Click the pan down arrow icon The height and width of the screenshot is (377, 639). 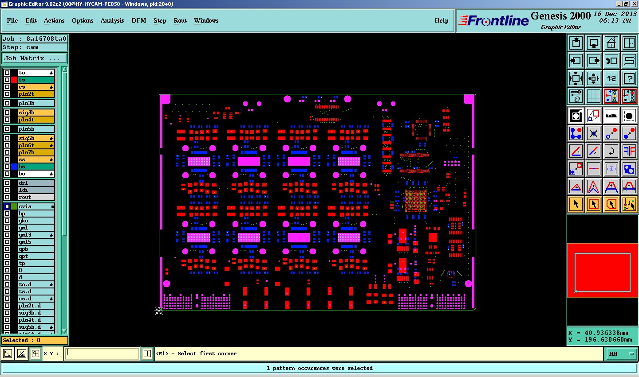click(594, 43)
